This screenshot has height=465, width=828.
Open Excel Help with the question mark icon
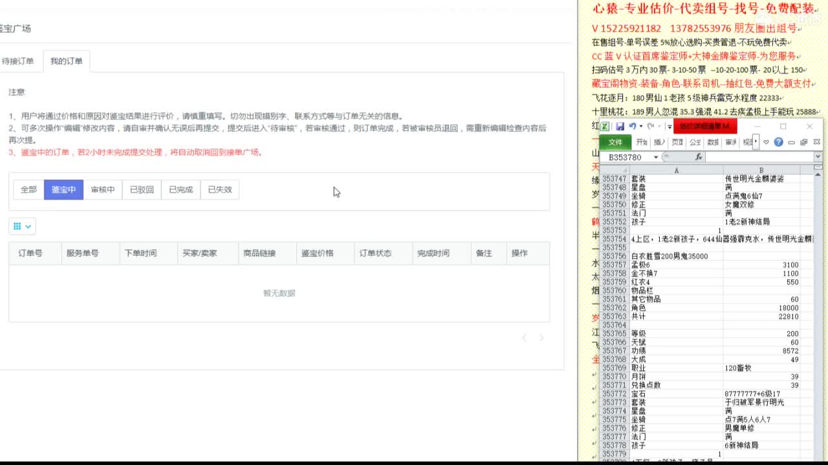point(779,141)
